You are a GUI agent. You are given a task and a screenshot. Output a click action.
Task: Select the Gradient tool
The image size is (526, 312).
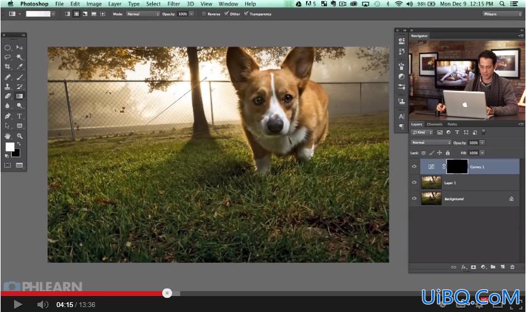click(x=20, y=96)
